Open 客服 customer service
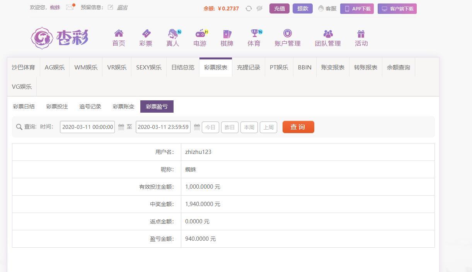 (x=327, y=8)
